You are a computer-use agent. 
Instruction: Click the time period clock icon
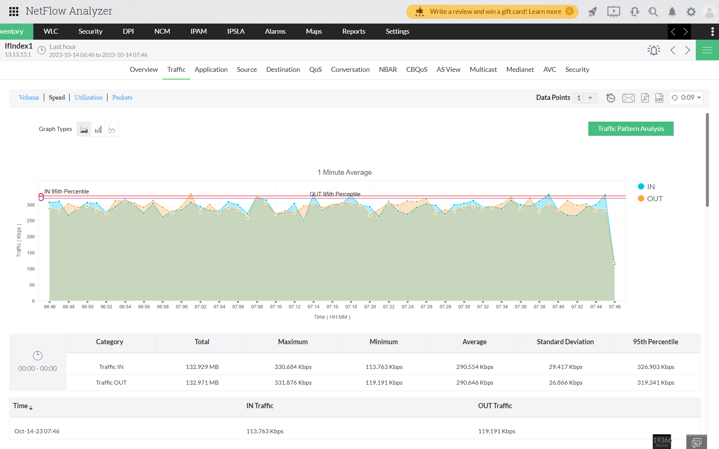[x=42, y=50]
